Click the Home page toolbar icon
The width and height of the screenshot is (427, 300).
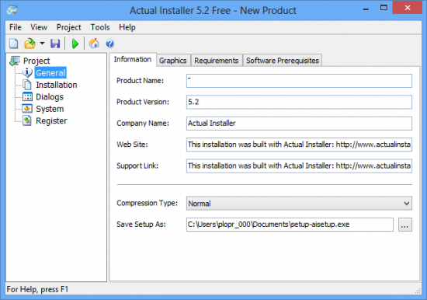pos(94,44)
